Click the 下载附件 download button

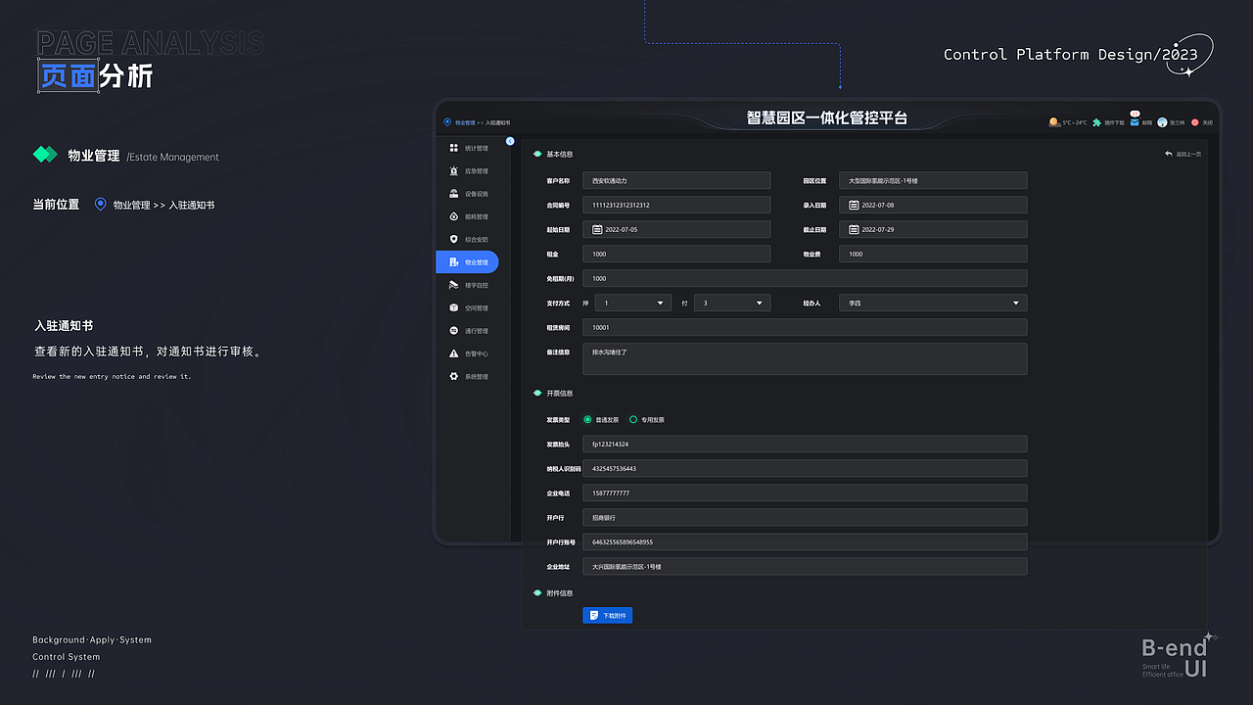(607, 615)
